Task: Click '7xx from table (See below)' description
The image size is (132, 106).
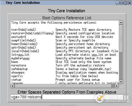Action: click(77, 76)
